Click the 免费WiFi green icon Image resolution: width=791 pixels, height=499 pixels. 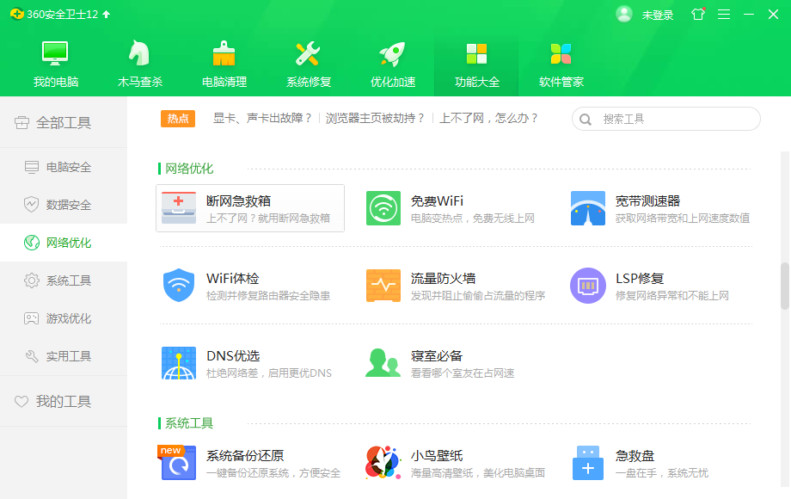(383, 208)
